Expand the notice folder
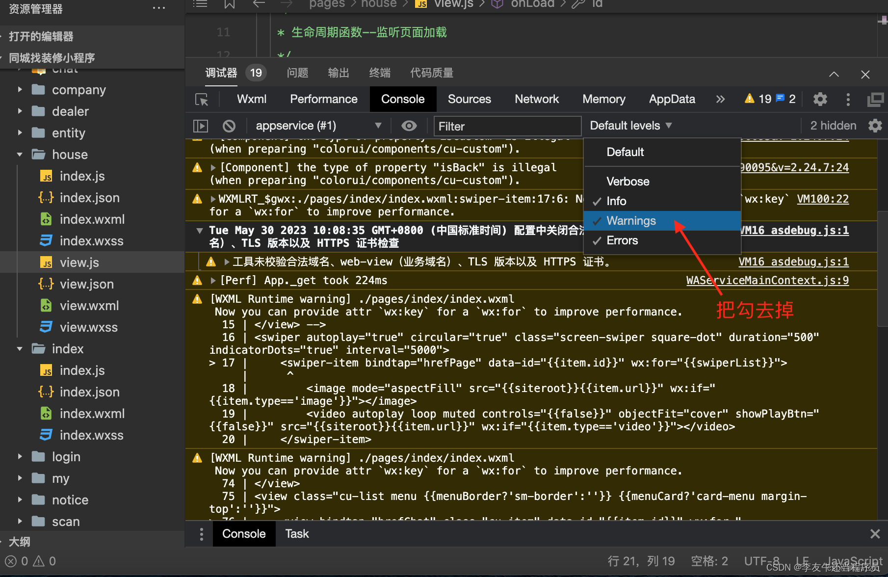 point(20,500)
